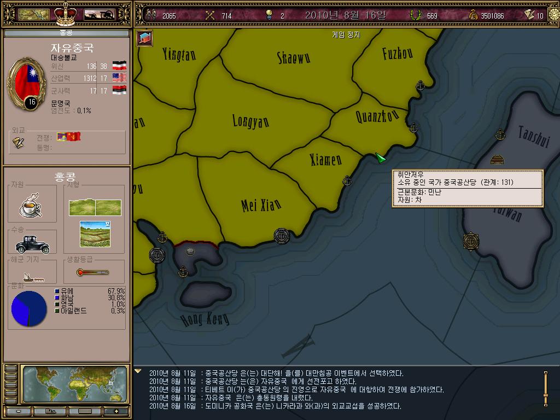Click the Tibet flag next to 전쟁

[62, 136]
